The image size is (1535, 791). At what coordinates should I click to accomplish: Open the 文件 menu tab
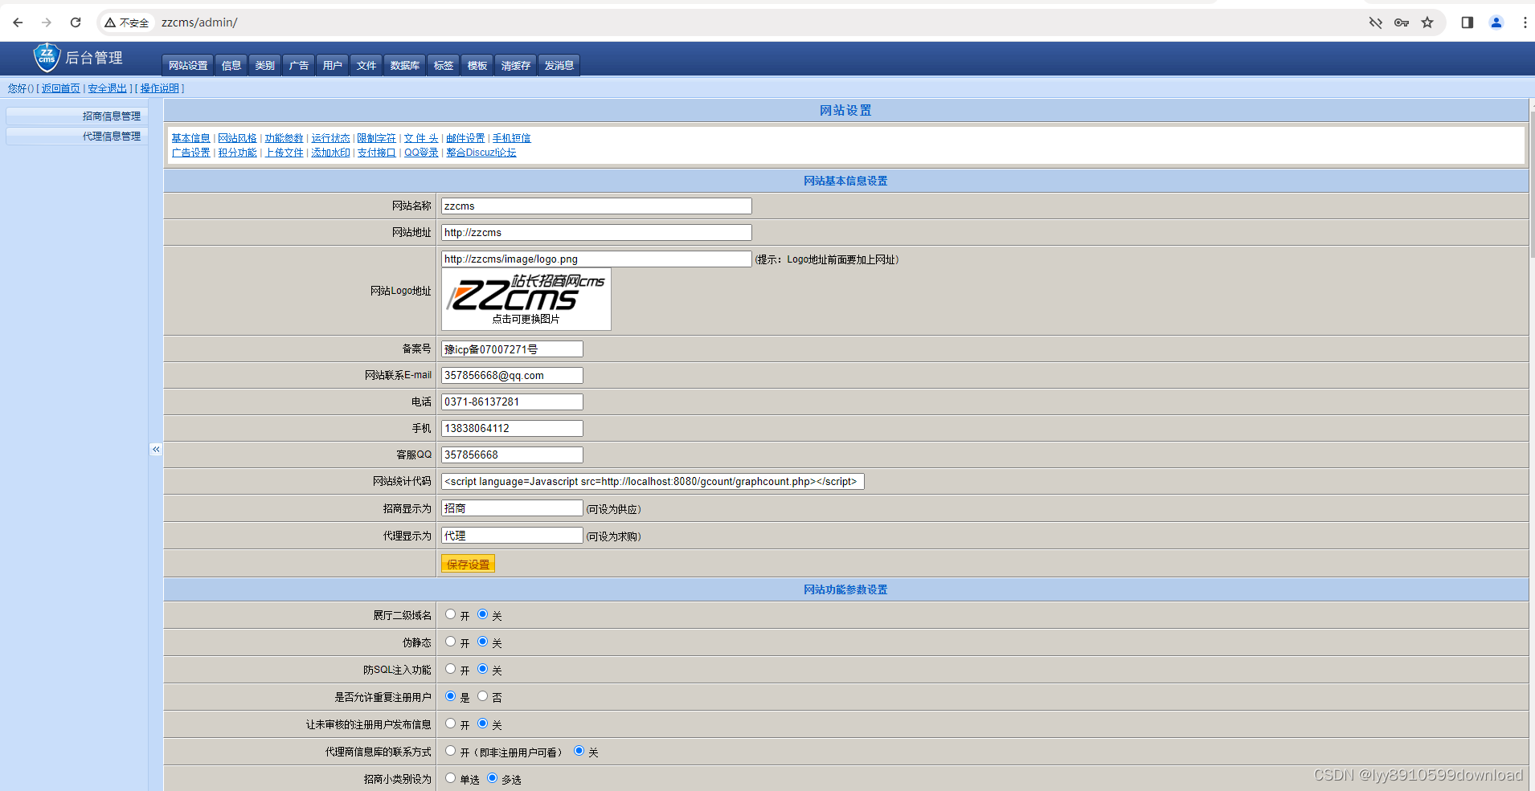click(366, 65)
